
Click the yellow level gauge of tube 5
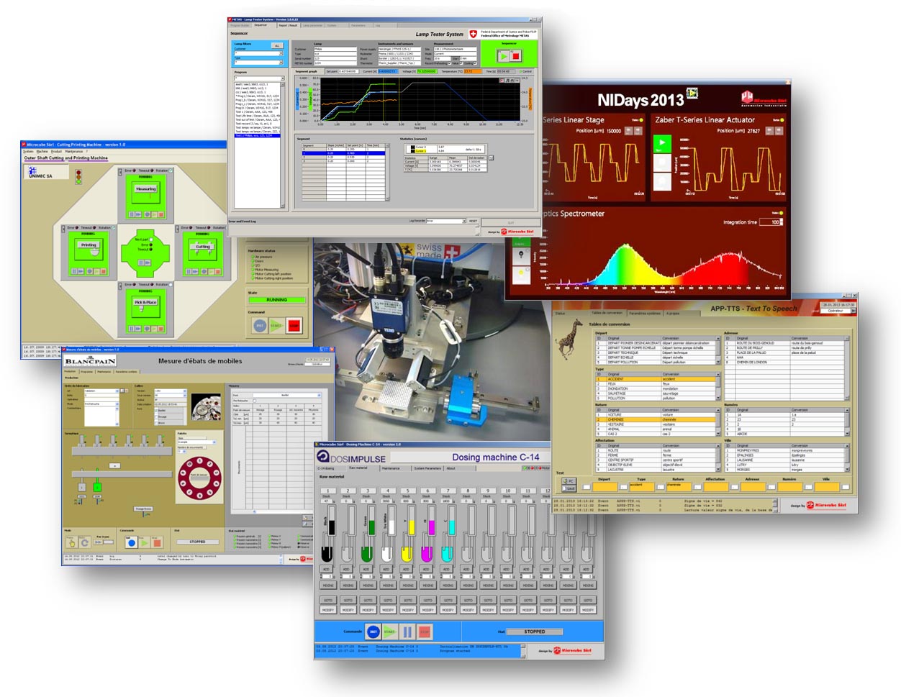coord(412,520)
